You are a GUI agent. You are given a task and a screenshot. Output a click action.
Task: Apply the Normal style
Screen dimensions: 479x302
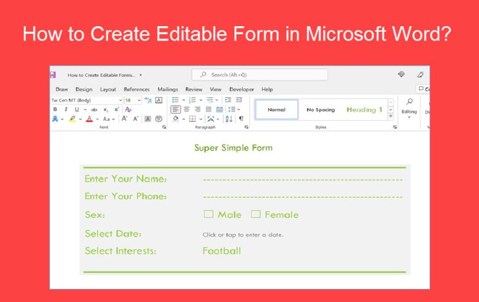(276, 110)
